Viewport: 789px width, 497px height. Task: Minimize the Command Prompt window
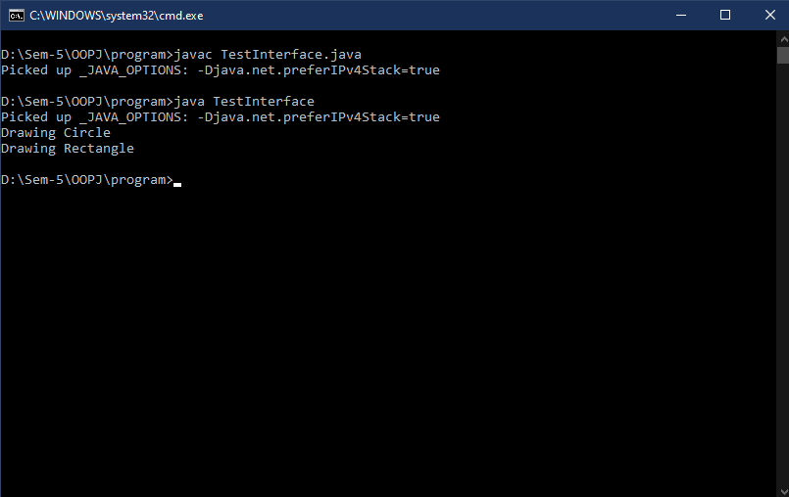click(681, 15)
